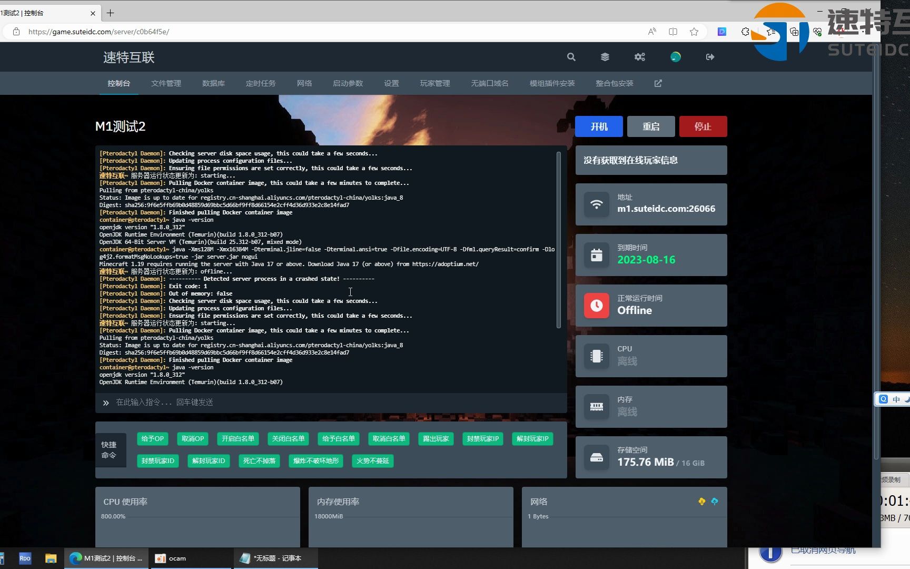
Task: Close the M1测试2 browser tab
Action: coord(93,13)
